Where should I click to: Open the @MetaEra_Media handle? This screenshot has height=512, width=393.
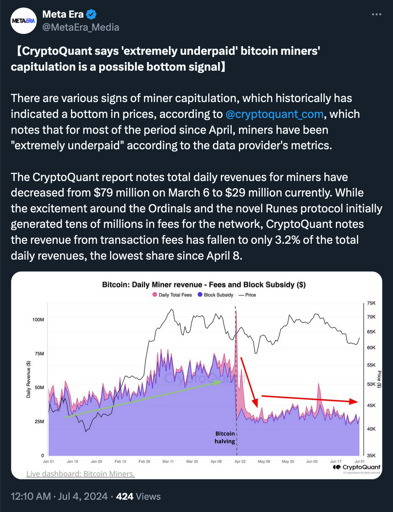81,27
